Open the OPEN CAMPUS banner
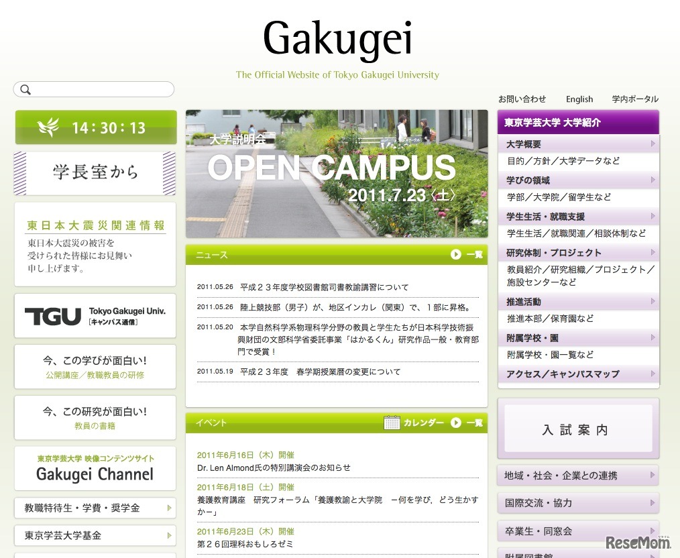 (x=336, y=173)
